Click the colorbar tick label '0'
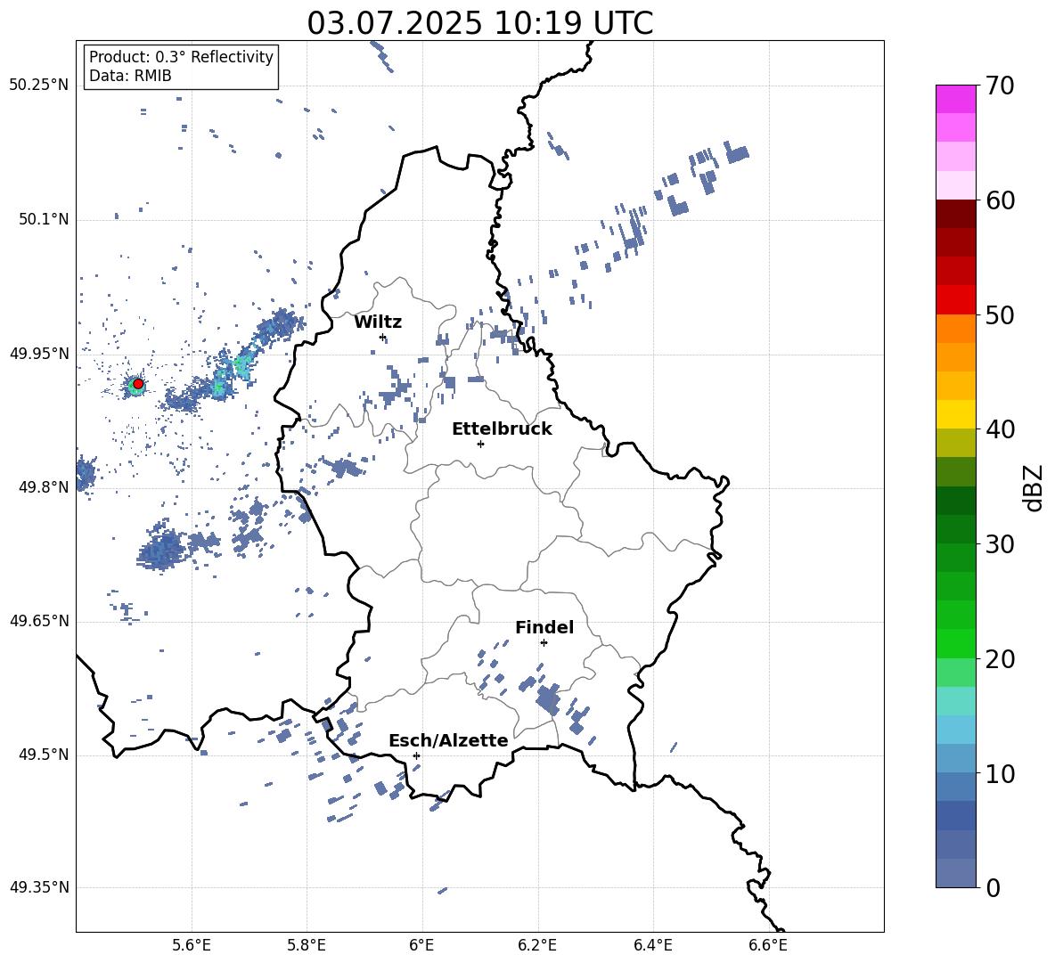The height and width of the screenshot is (963, 1055). pyautogui.click(x=993, y=887)
